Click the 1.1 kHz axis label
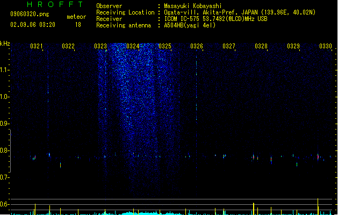338x215 pixels. pyautogui.click(x=4, y=70)
